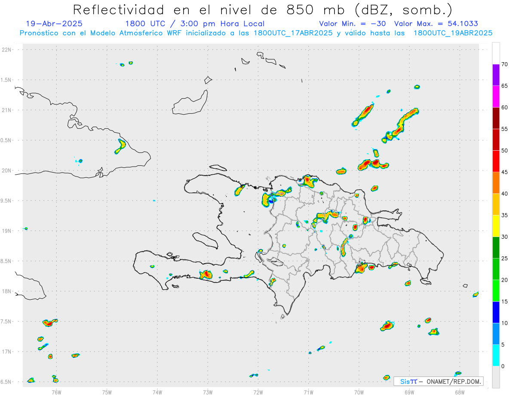Click the longitude label '76W'
The width and height of the screenshot is (516, 398).
click(57, 392)
